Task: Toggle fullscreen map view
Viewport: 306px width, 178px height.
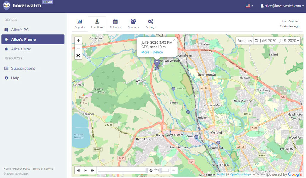Action: point(78,56)
